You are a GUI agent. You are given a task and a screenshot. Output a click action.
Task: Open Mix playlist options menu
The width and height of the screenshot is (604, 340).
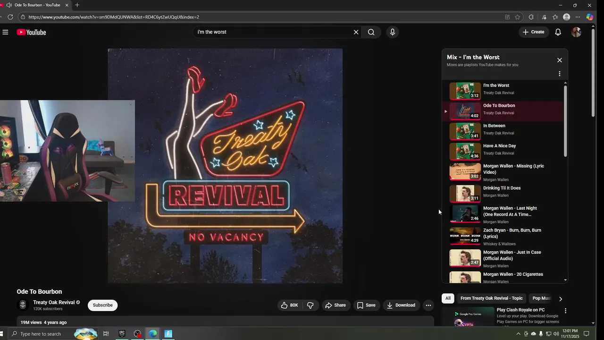point(560,74)
